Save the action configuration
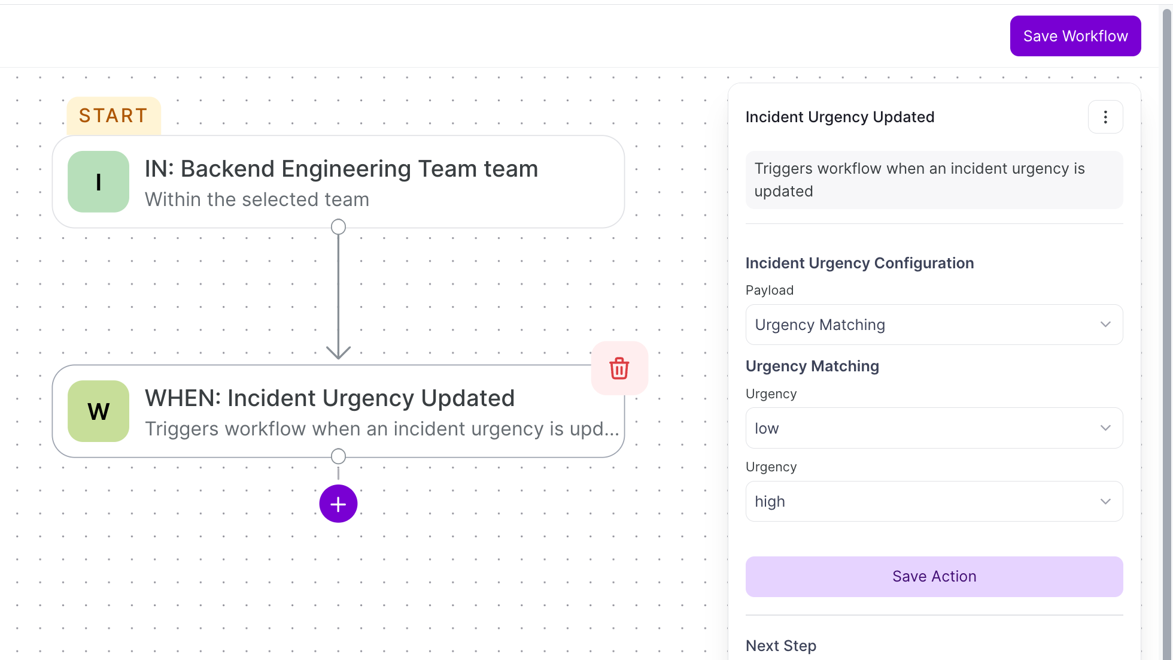Viewport: 1173px width, 660px height. [x=934, y=577]
